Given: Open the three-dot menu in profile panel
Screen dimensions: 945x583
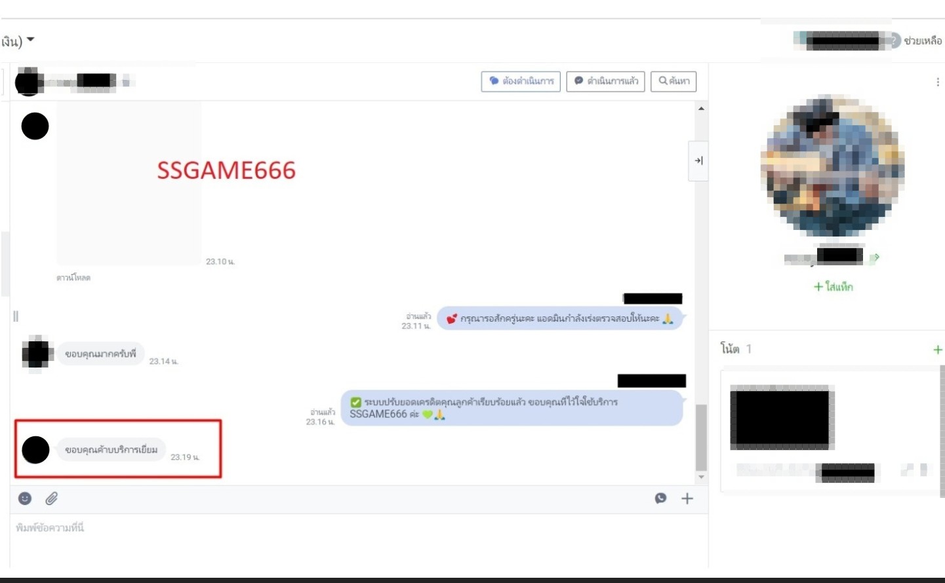Looking at the screenshot, I should 937,82.
